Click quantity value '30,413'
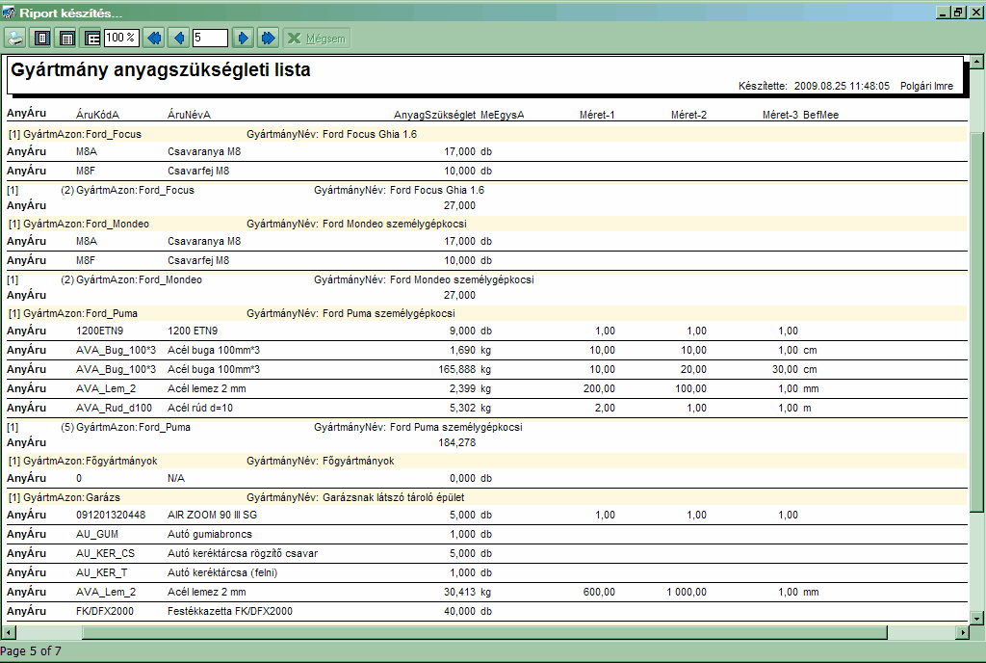The height and width of the screenshot is (663, 986). click(459, 592)
